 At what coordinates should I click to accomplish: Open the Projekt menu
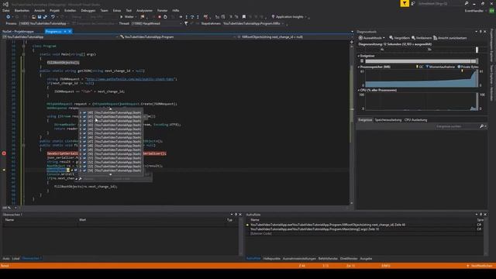54,10
